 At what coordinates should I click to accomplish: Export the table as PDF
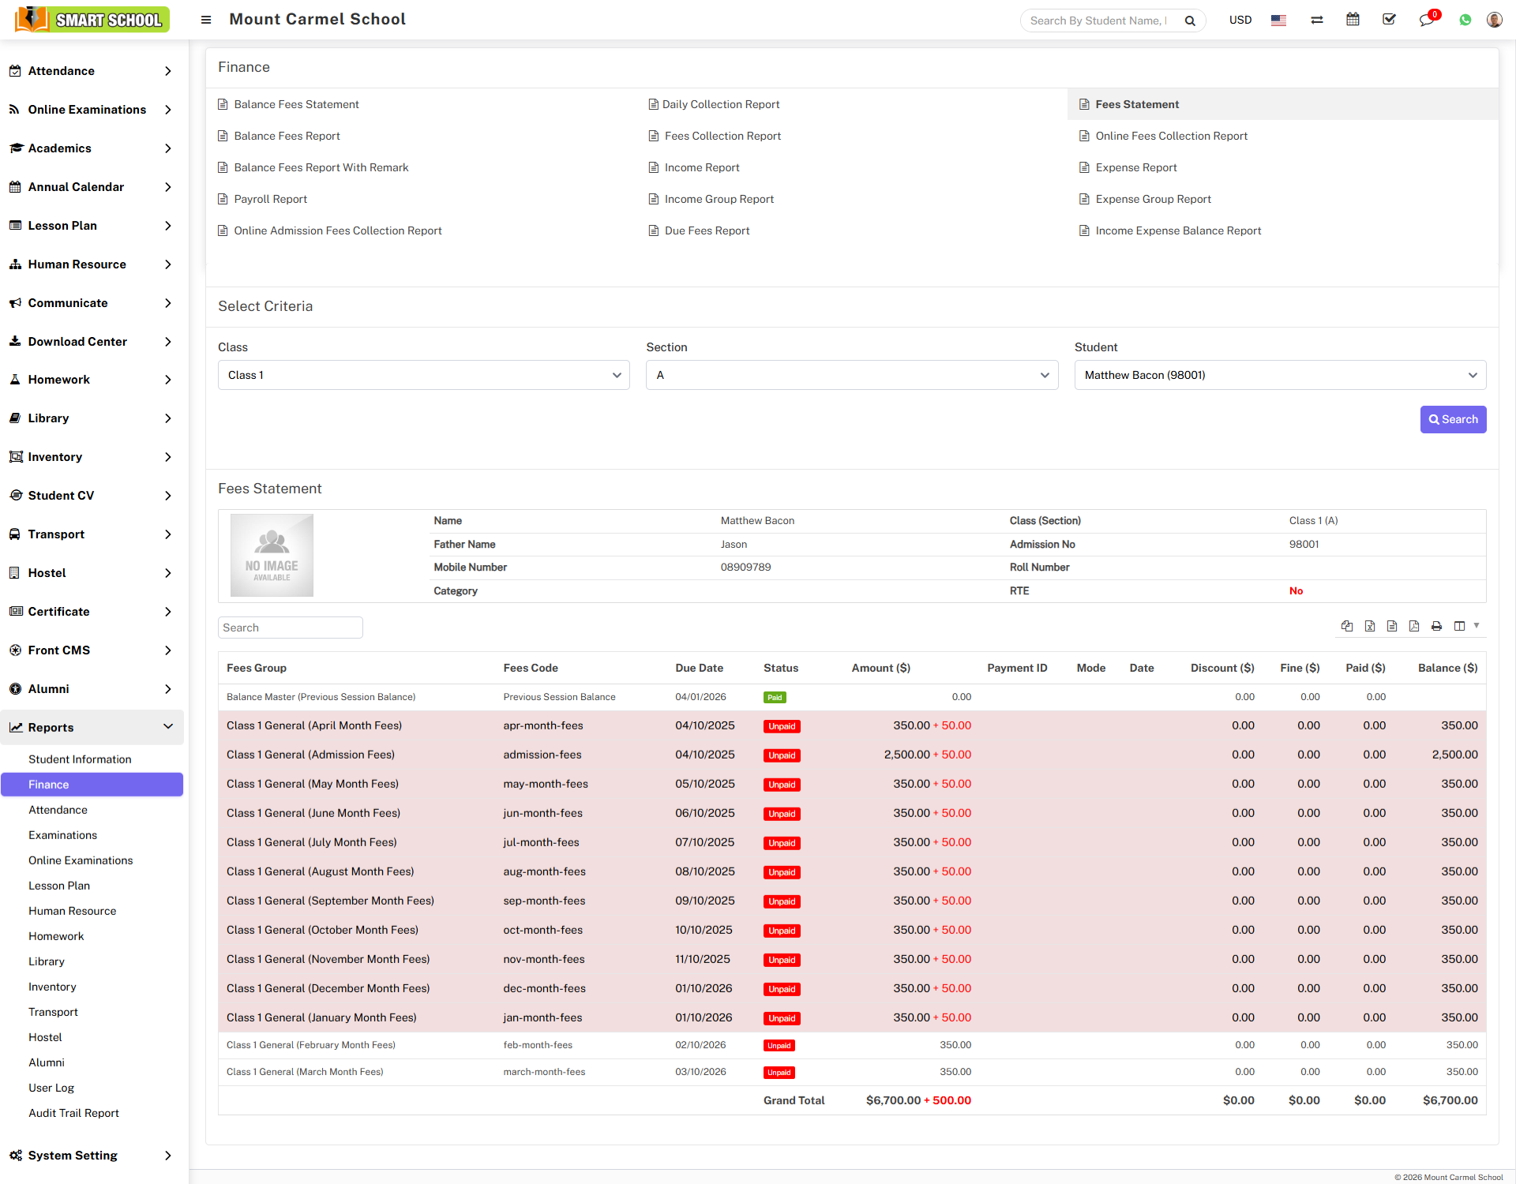click(1414, 626)
